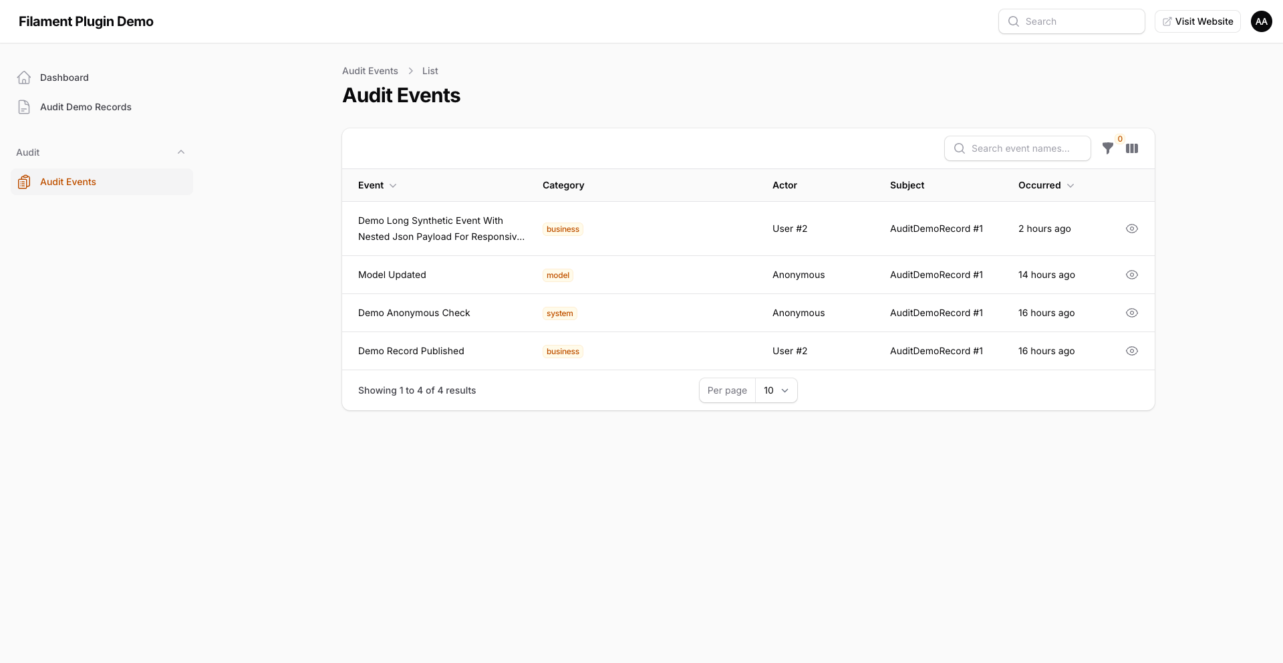The width and height of the screenshot is (1283, 663).
Task: Sort the table by Occurred column
Action: point(1046,185)
